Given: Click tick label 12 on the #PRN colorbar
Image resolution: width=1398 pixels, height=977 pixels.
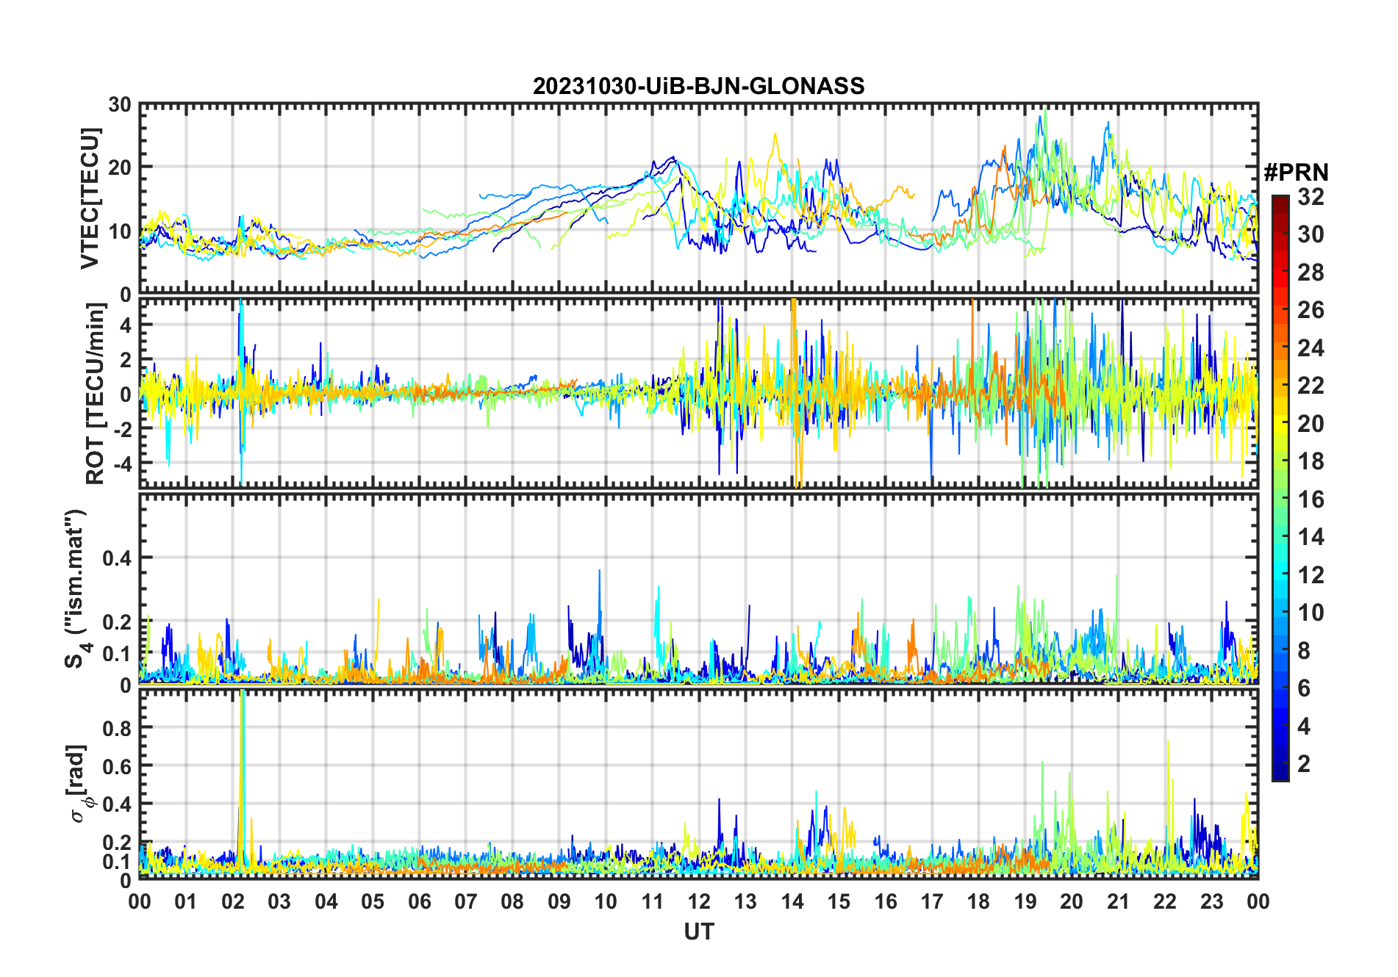Looking at the screenshot, I should click(1311, 575).
